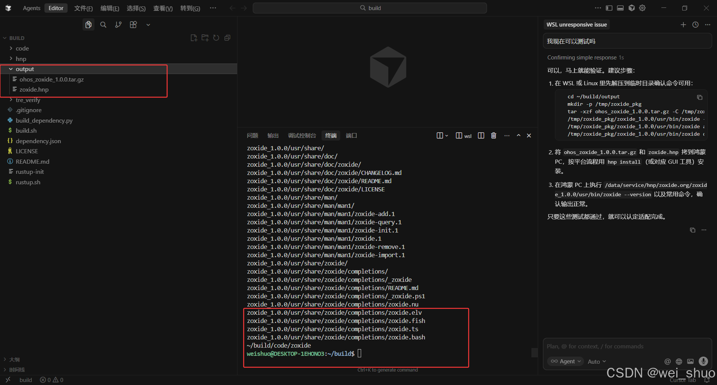
Task: Collapse the BUILD root section
Action: click(x=17, y=38)
